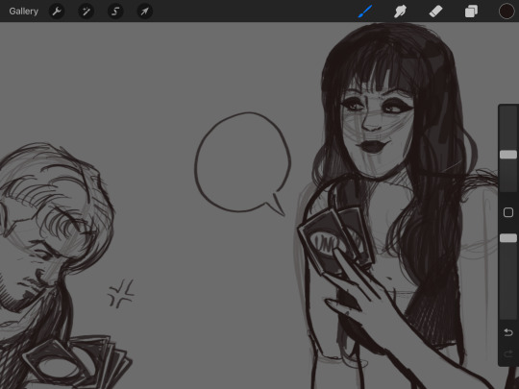Open the Layers panel
The width and height of the screenshot is (519, 389).
click(x=471, y=12)
